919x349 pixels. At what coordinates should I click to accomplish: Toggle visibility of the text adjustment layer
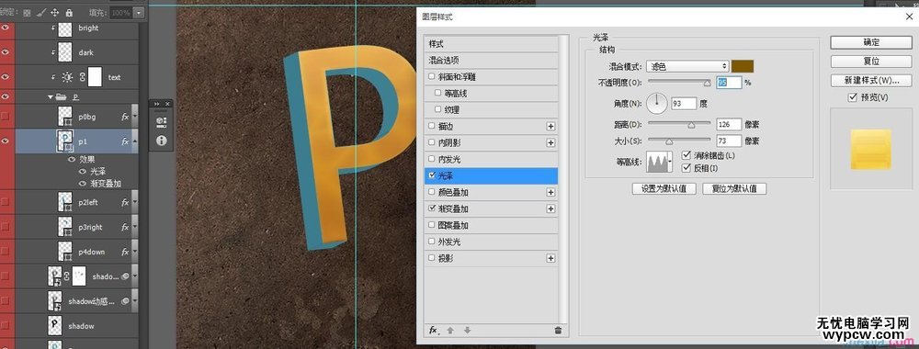coord(6,77)
